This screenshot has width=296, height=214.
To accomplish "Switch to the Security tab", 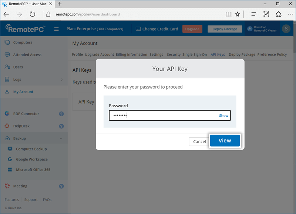I will tap(174, 55).
